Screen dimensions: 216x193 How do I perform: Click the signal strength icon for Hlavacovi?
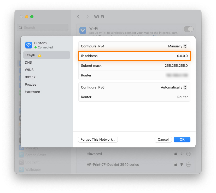pyautogui.click(x=182, y=154)
